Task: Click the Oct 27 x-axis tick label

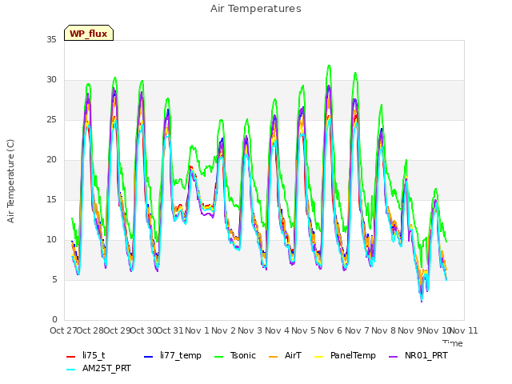Action: click(x=63, y=330)
